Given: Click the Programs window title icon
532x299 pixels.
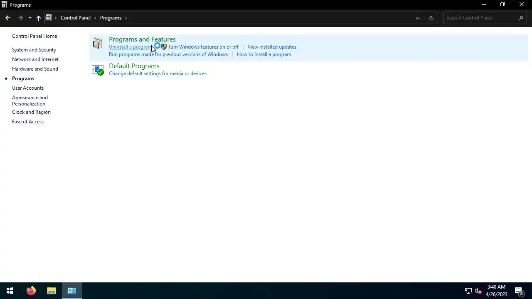Looking at the screenshot, I should (4, 5).
